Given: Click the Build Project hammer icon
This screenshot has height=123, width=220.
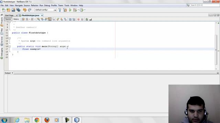Looking at the screenshot, I should coord(60,10).
